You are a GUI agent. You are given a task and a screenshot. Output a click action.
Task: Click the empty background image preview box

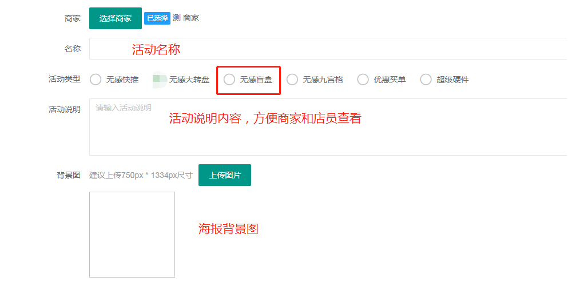132,235
